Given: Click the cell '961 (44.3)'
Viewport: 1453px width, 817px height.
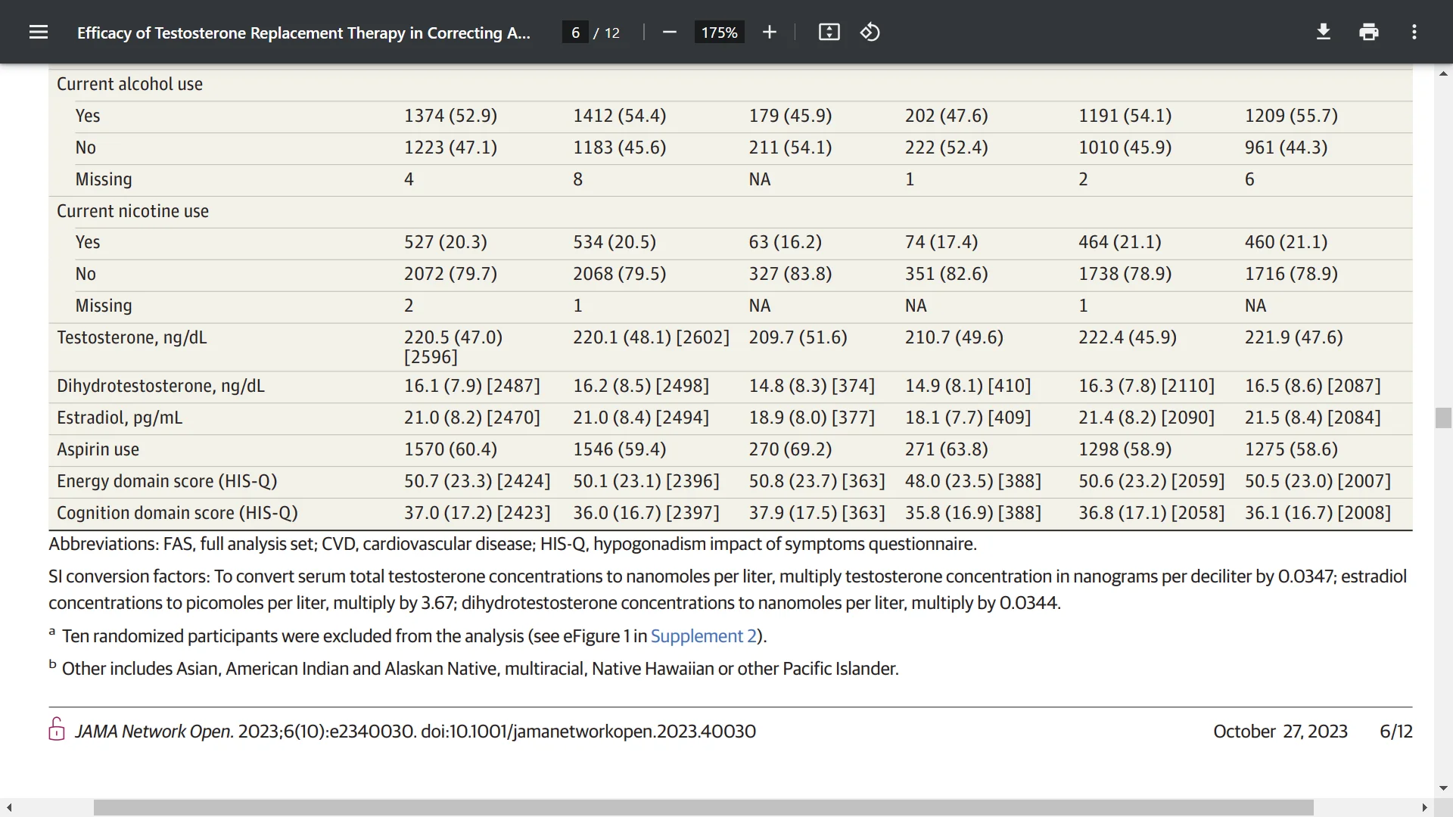Looking at the screenshot, I should tap(1286, 148).
